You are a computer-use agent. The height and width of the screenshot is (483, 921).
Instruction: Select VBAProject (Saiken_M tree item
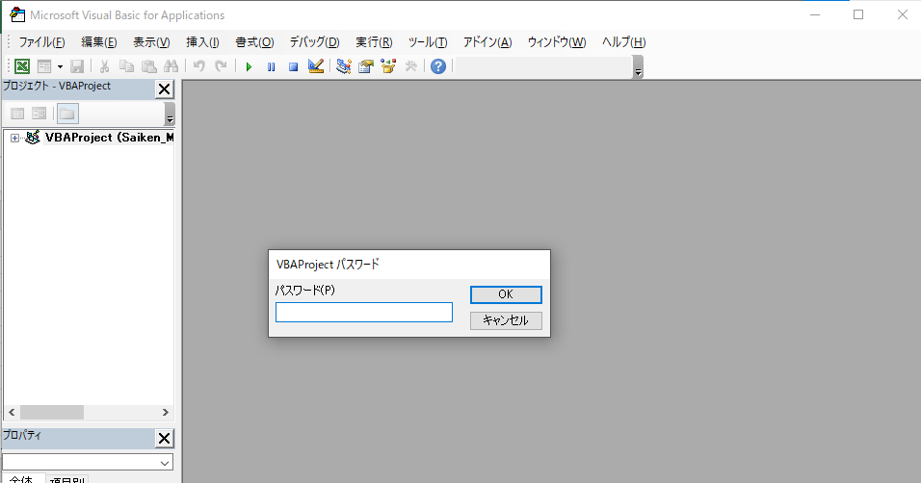109,138
